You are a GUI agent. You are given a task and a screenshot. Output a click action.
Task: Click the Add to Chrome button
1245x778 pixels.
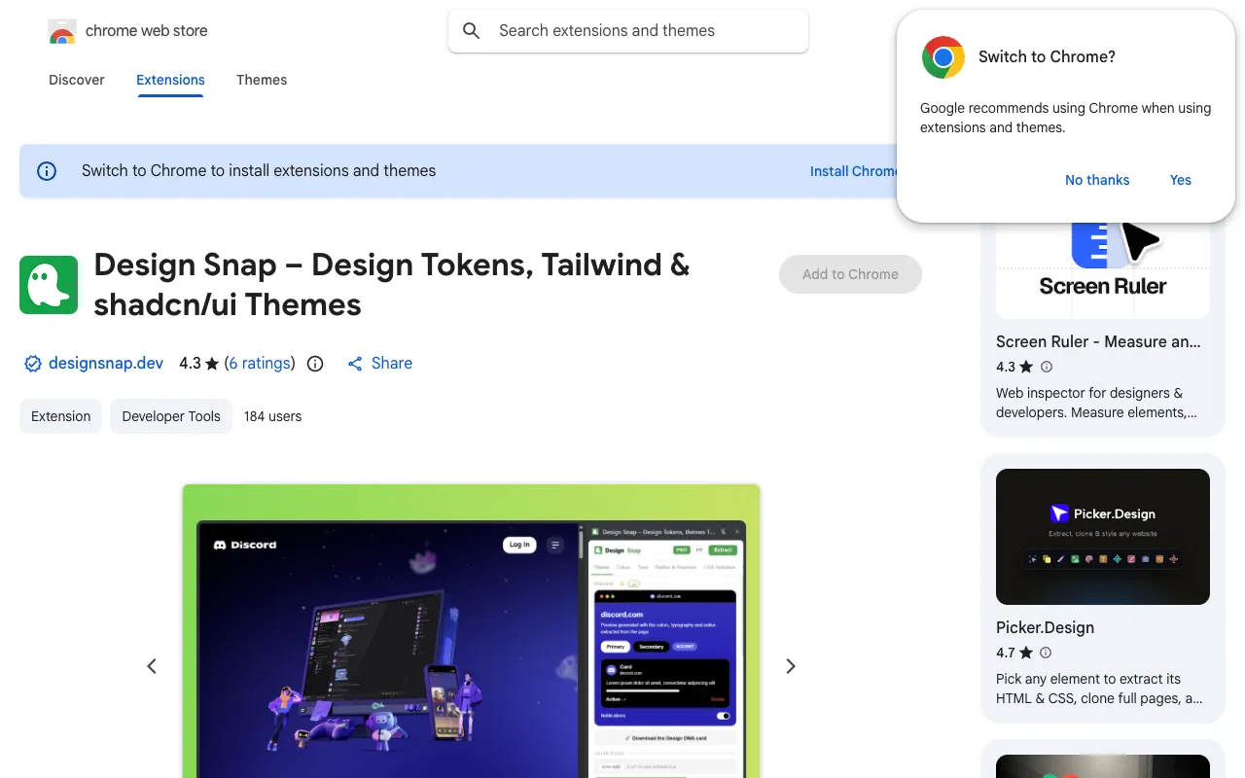(850, 274)
